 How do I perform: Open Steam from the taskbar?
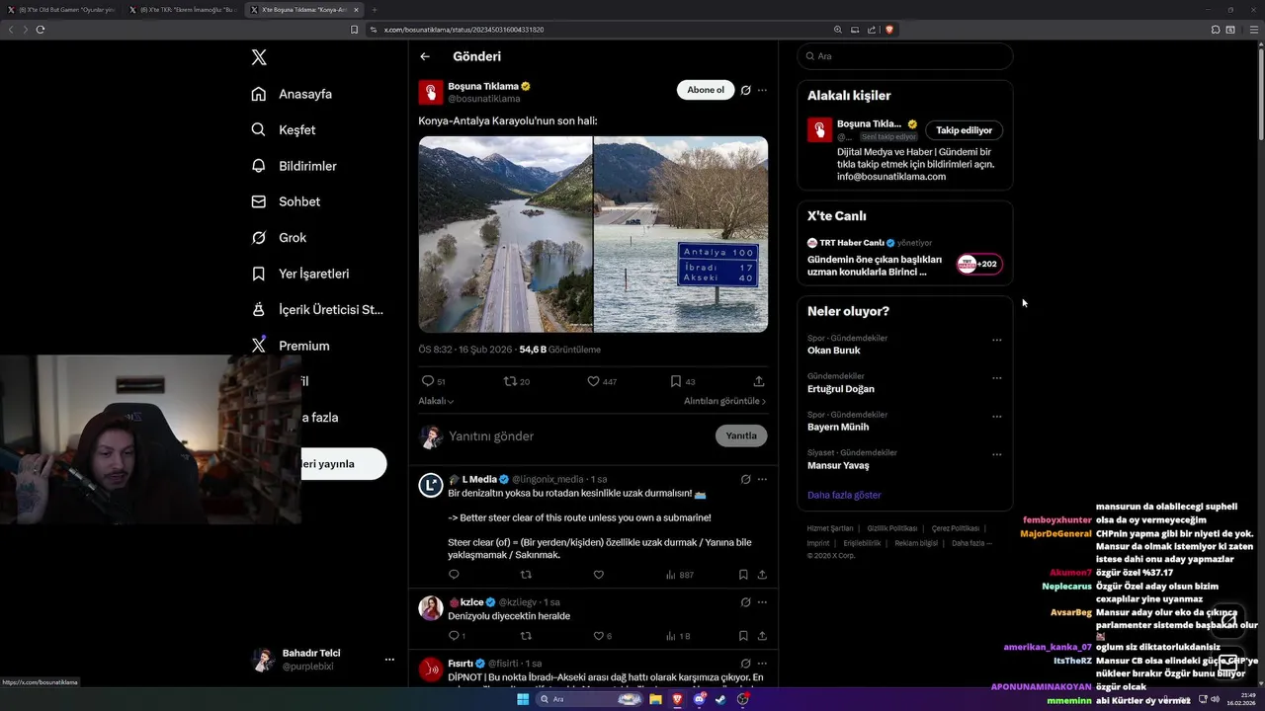720,699
